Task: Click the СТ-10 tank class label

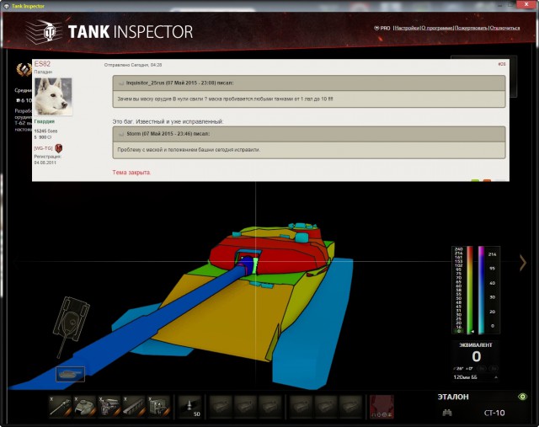Action: point(494,413)
